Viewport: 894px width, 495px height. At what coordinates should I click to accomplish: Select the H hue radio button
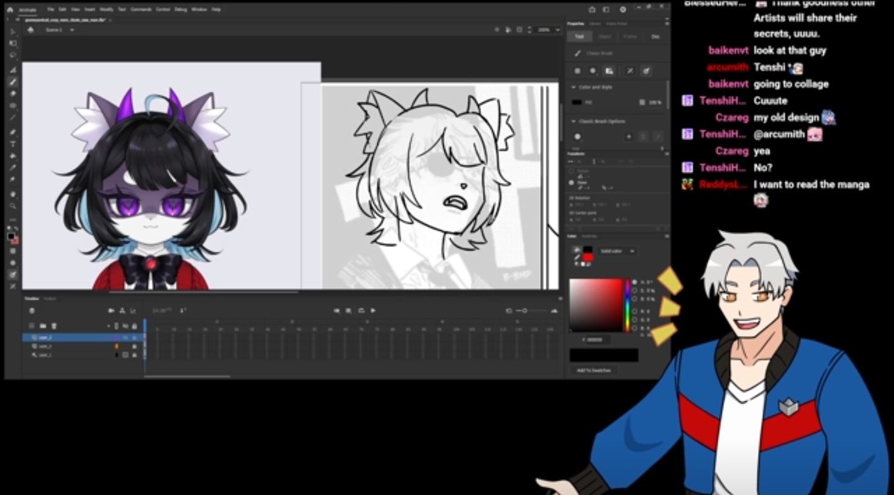click(634, 282)
